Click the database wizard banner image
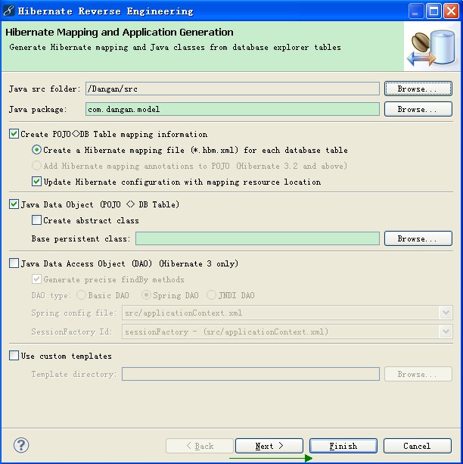The height and width of the screenshot is (464, 463). pyautogui.click(x=431, y=48)
